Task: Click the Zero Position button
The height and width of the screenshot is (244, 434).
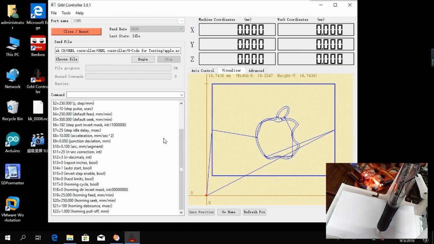Action: point(201,212)
